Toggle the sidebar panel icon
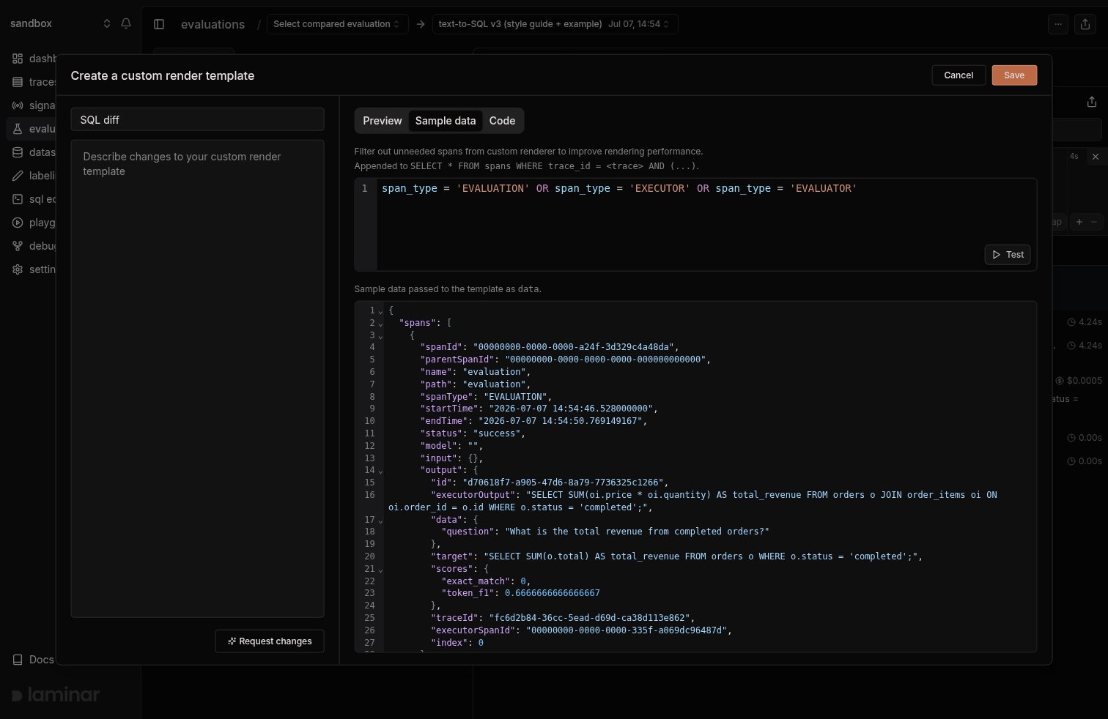This screenshot has width=1108, height=719. pos(159,24)
